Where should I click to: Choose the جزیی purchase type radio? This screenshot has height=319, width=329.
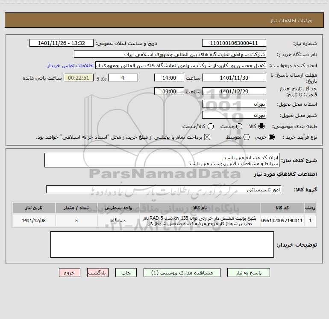(x=271, y=137)
